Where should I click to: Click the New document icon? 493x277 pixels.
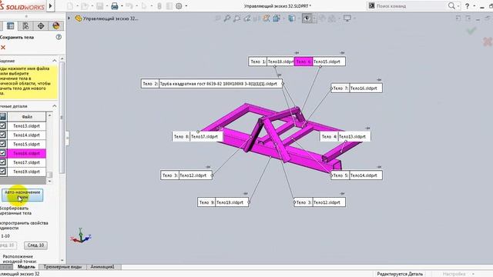click(x=70, y=5)
